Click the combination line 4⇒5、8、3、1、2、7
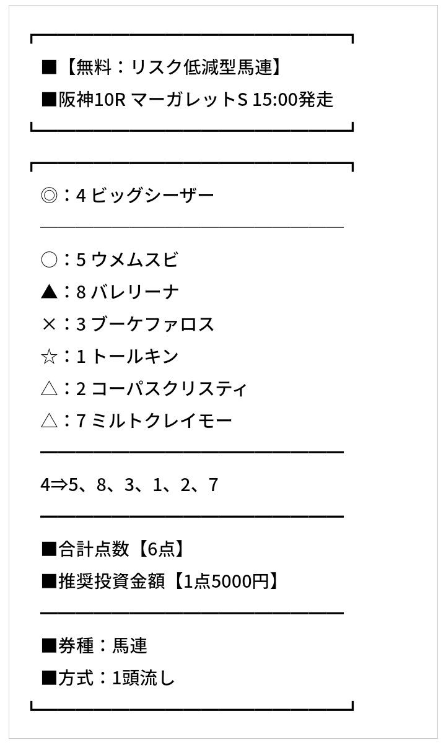 click(x=129, y=485)
